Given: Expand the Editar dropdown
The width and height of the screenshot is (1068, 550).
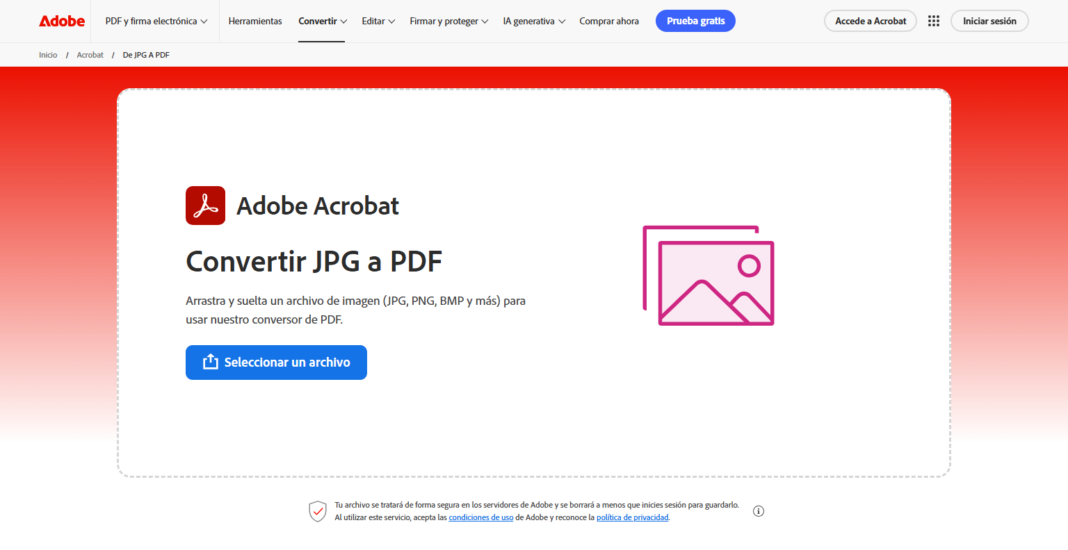Looking at the screenshot, I should [378, 21].
